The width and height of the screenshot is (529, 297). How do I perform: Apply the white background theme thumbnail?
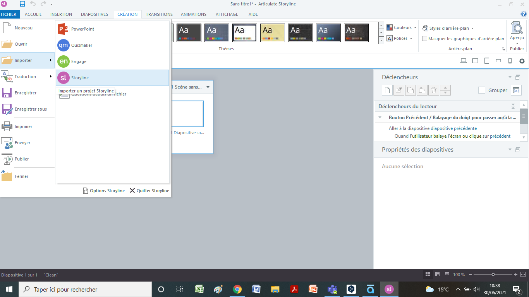tap(245, 33)
